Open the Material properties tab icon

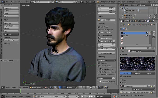pyautogui.click(x=146, y=21)
